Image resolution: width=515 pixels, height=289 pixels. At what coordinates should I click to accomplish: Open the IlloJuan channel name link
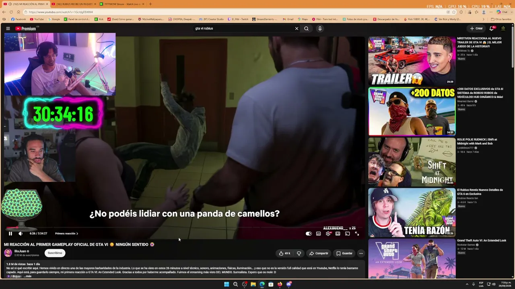(x=20, y=251)
